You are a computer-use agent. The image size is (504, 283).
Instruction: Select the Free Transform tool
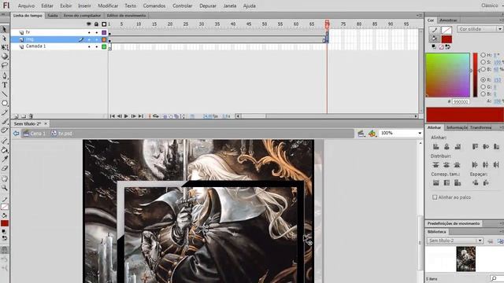click(5, 47)
